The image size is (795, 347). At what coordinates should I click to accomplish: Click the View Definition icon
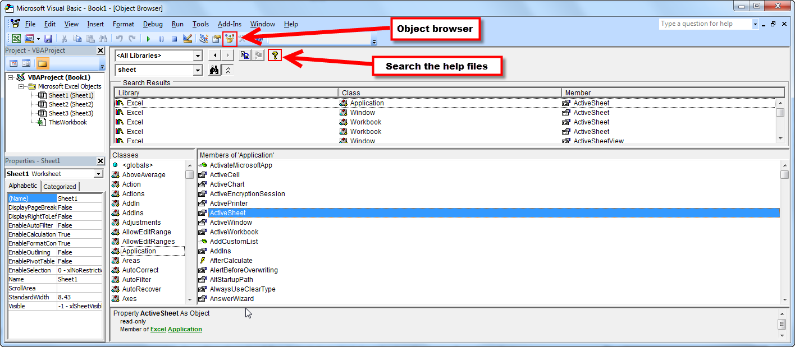(258, 55)
